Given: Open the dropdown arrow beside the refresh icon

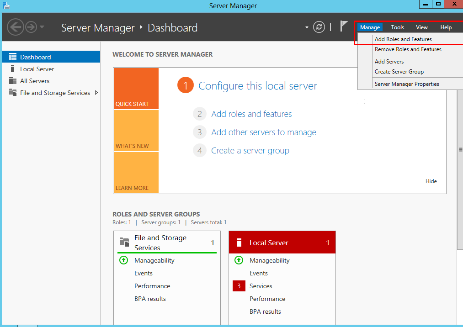Looking at the screenshot, I should click(307, 27).
